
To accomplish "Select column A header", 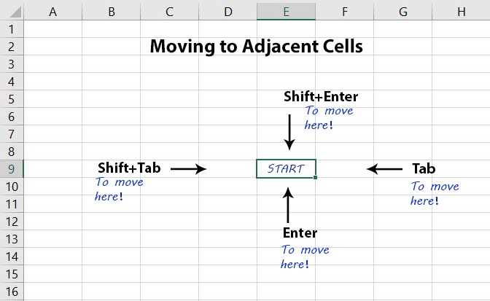I will coord(52,11).
